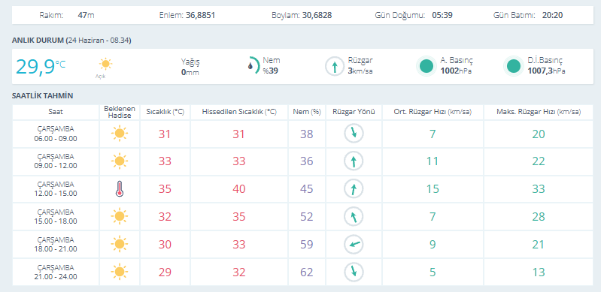Click wind direction icon for 21.00 - 24.00
Screen dimensions: 601x292
354,272
